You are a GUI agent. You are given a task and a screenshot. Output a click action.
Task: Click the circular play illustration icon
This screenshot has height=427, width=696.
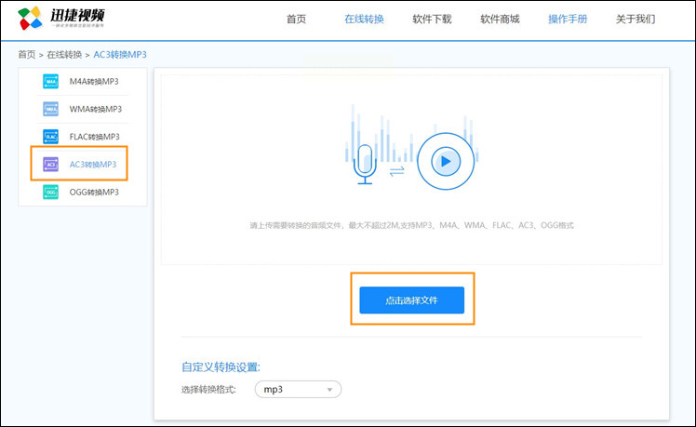tap(446, 161)
